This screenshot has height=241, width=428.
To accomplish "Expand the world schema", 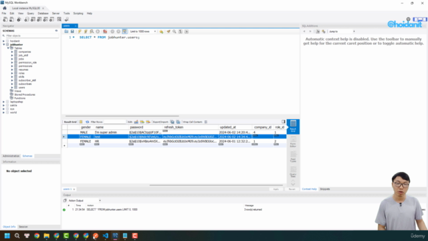I will point(4,112).
